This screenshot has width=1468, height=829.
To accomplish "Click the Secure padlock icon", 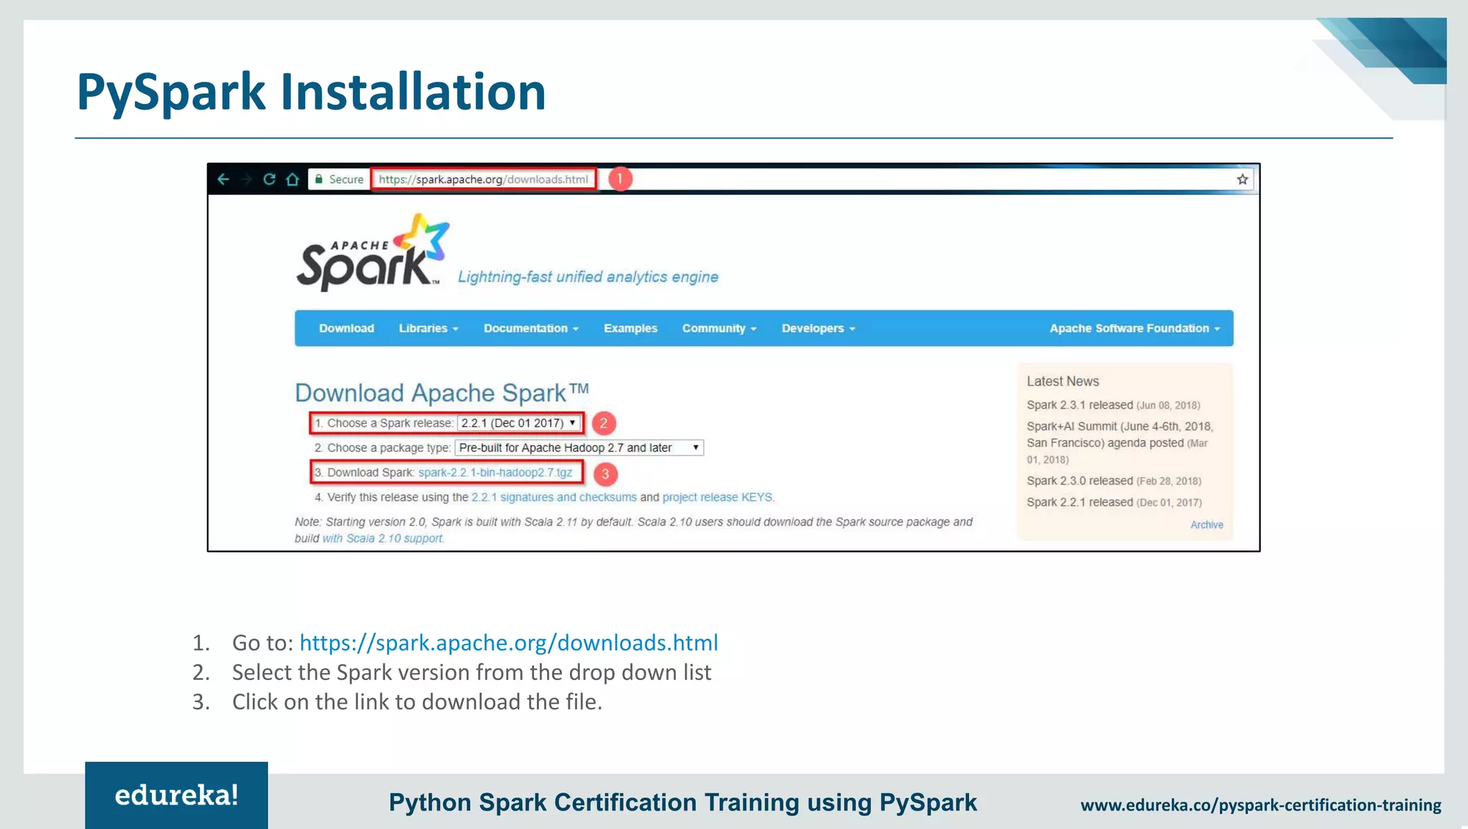I will pos(319,179).
